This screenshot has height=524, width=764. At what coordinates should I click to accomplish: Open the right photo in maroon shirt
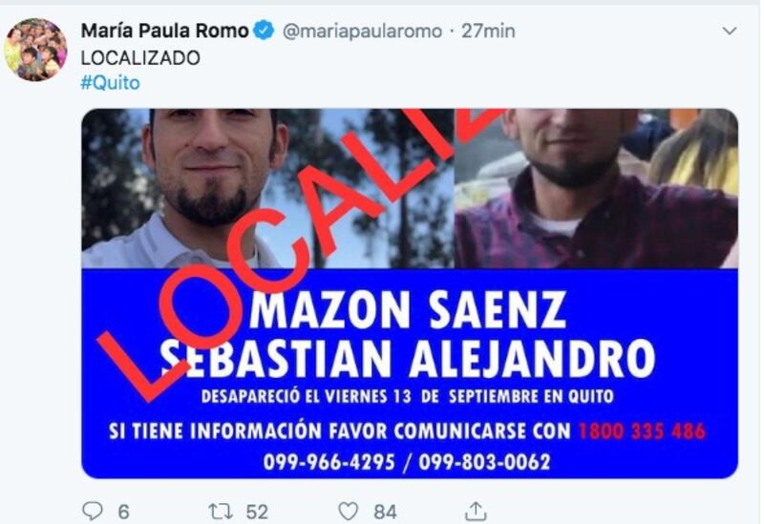[x=596, y=188]
